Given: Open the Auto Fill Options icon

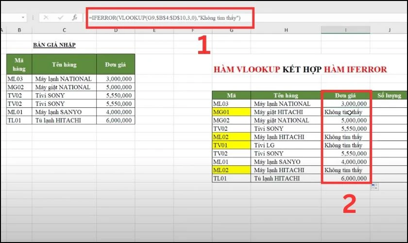Looking at the screenshot, I should coord(374,187).
